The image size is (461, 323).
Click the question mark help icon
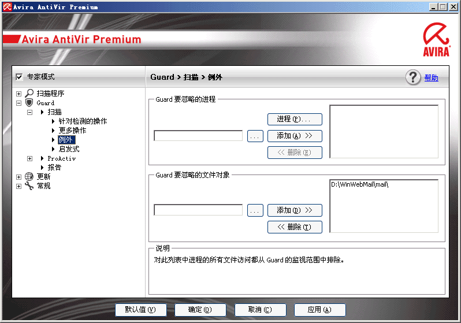[413, 77]
